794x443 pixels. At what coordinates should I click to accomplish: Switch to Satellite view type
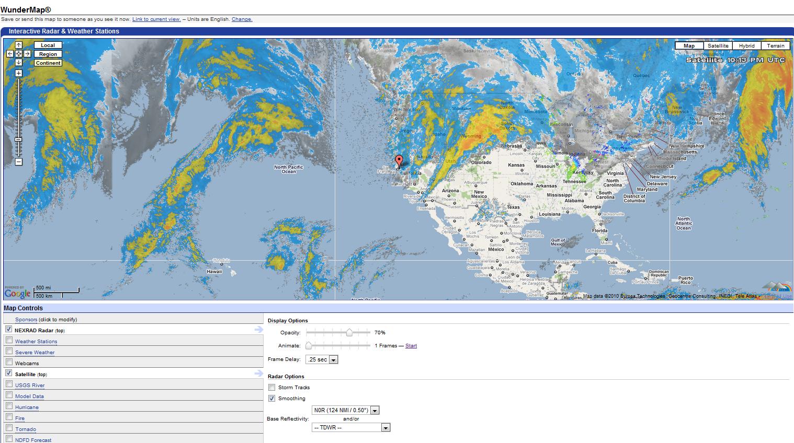(x=718, y=45)
